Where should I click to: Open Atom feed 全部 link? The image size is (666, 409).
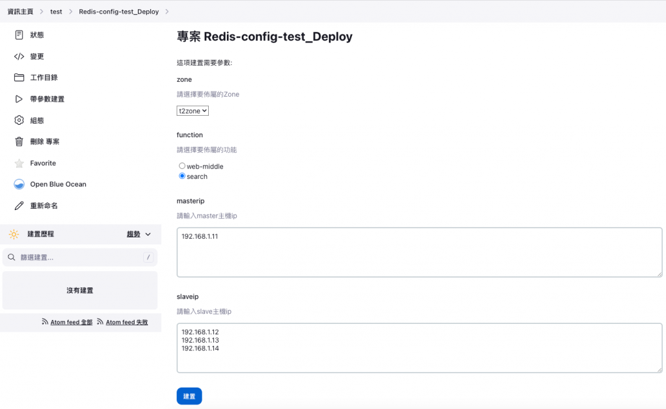click(72, 323)
